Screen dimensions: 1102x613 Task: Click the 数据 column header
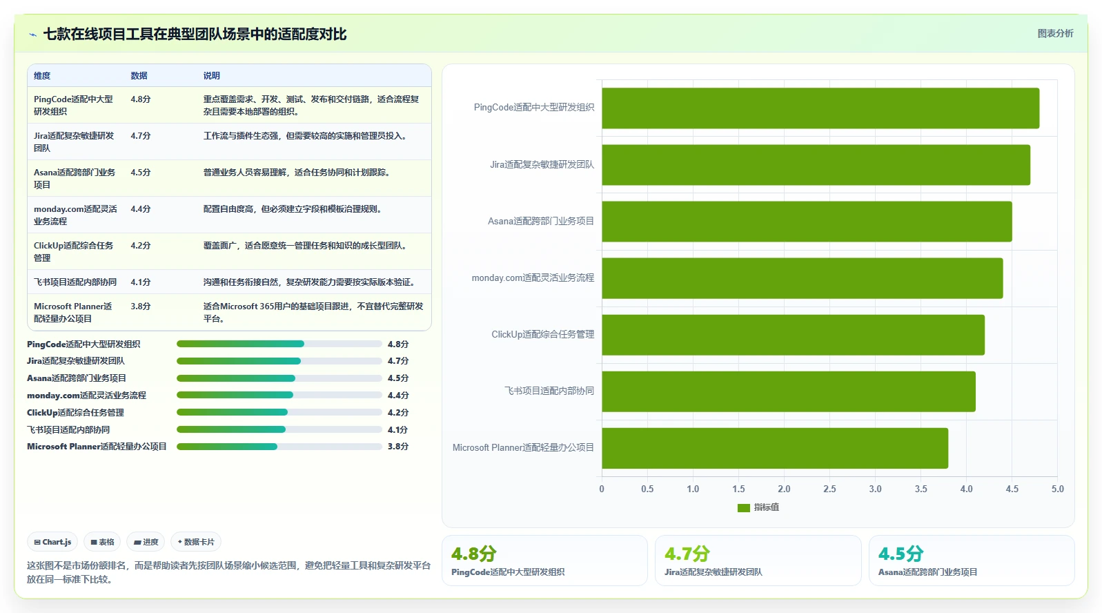click(x=139, y=76)
